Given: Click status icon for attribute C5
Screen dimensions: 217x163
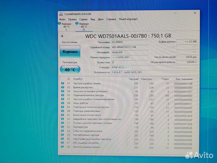Looking at the screenshot, I should click(x=63, y=135).
